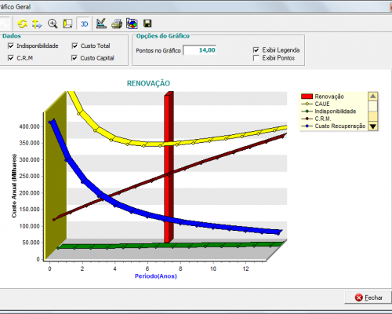Viewport: 392px width, 314px height.
Task: Toggle the 3D view button
Action: [x=84, y=24]
